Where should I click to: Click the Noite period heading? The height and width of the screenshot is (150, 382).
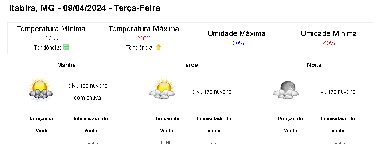click(314, 65)
